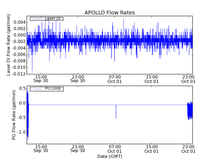
Task: Click '15:00 Oct 01' under the Laser DI plot
Action: pos(151,79)
